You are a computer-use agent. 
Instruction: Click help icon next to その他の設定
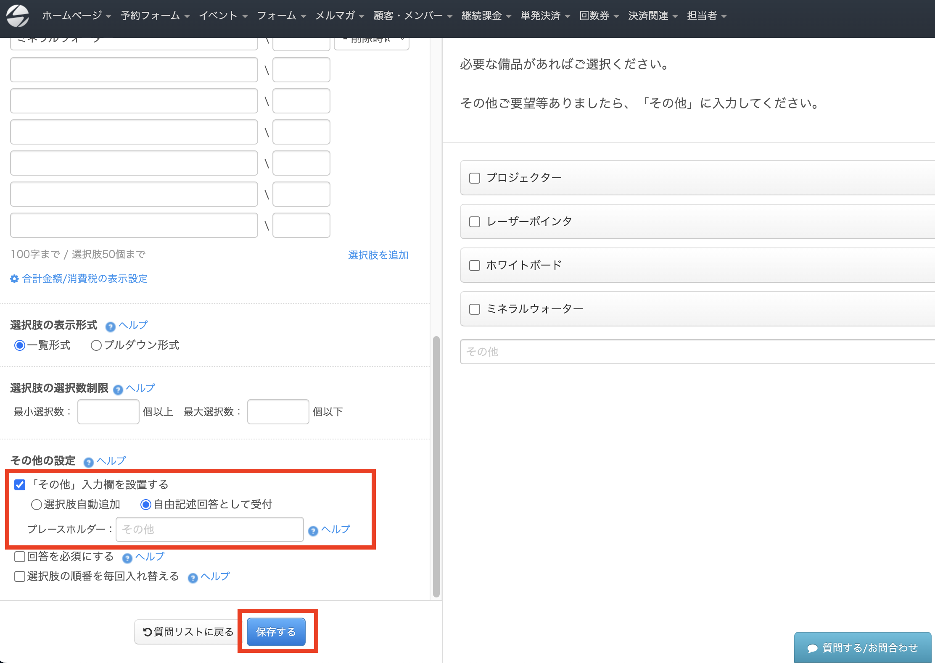(x=89, y=462)
